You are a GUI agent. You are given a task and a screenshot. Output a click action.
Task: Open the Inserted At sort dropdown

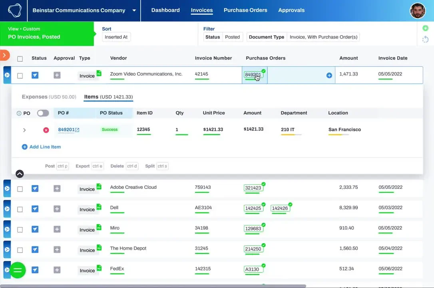click(x=116, y=37)
